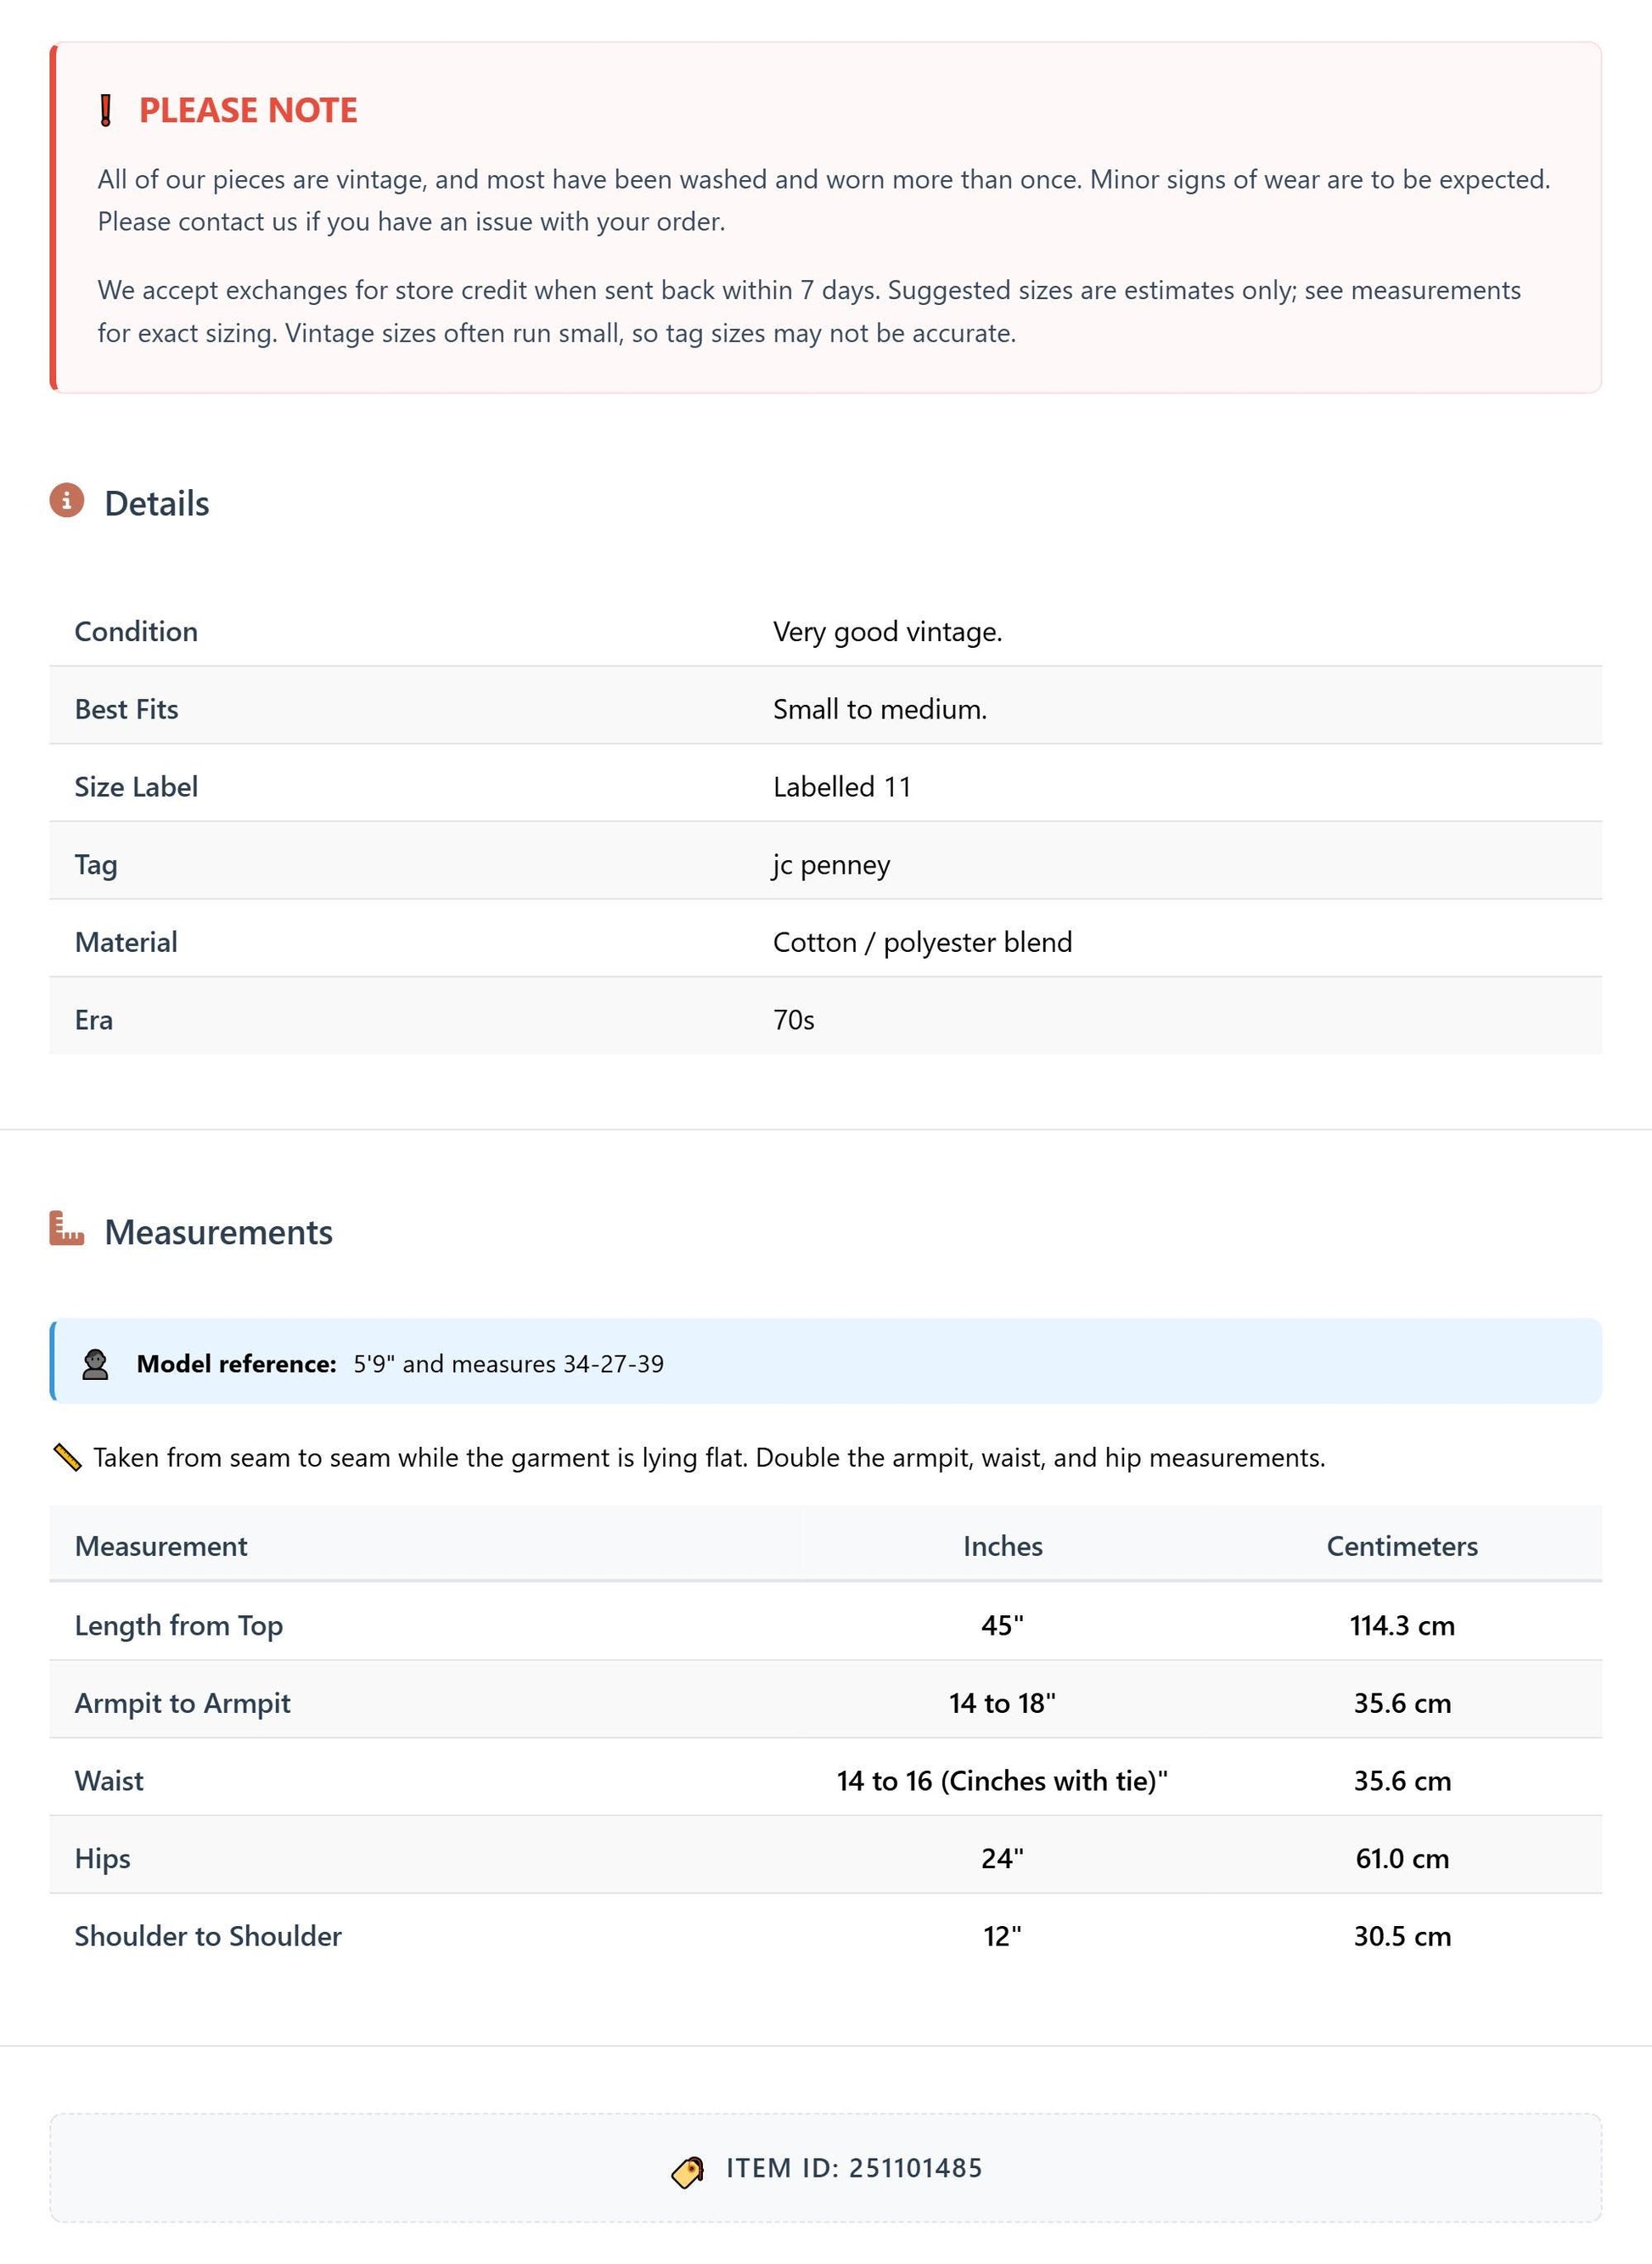This screenshot has height=2264, width=1652.
Task: Click the PLEASE NOTE heading
Action: 248,110
